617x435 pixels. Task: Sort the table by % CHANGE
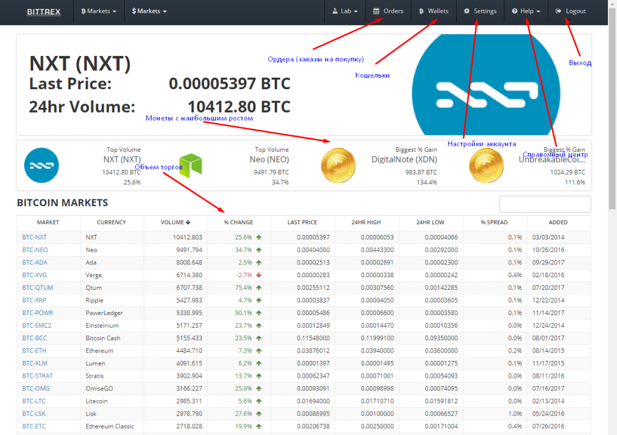[239, 222]
